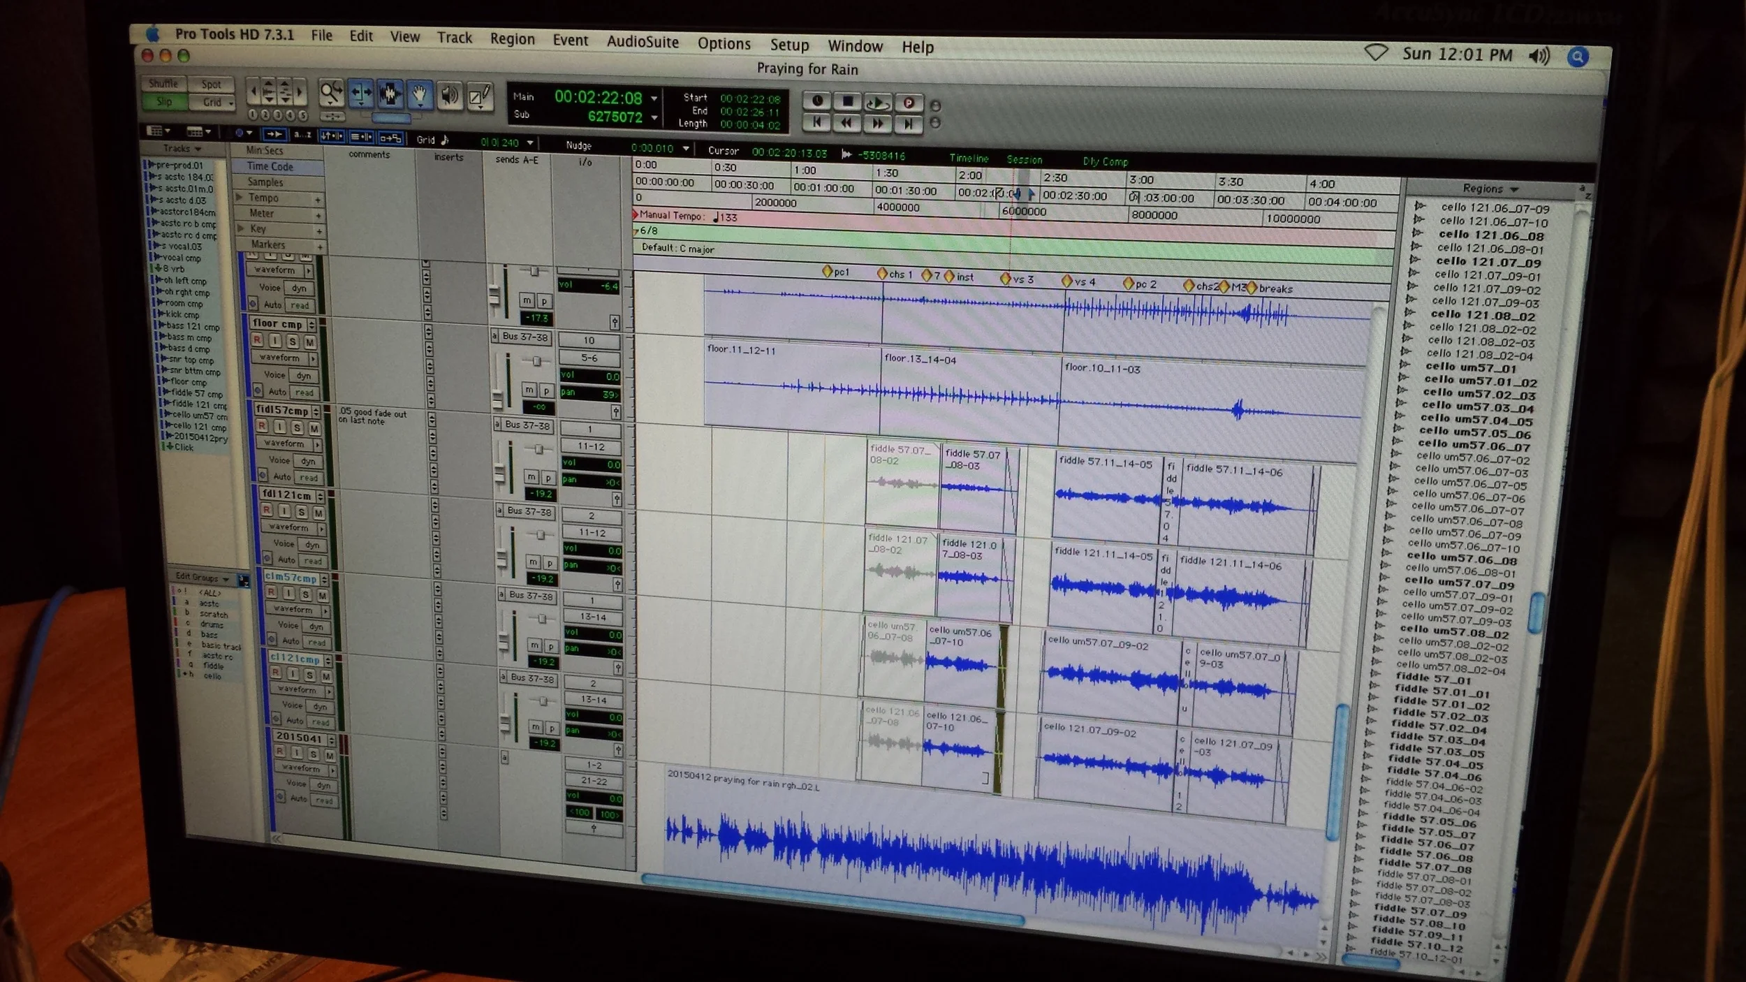The height and width of the screenshot is (982, 1746).
Task: Start playback with the Play button
Action: tap(878, 103)
